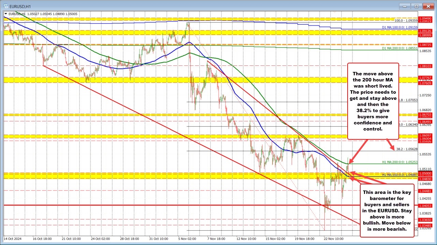437x245 pixels.
Task: Click the small triangle before the EURUSD,H1 chart header
Action: (5, 14)
